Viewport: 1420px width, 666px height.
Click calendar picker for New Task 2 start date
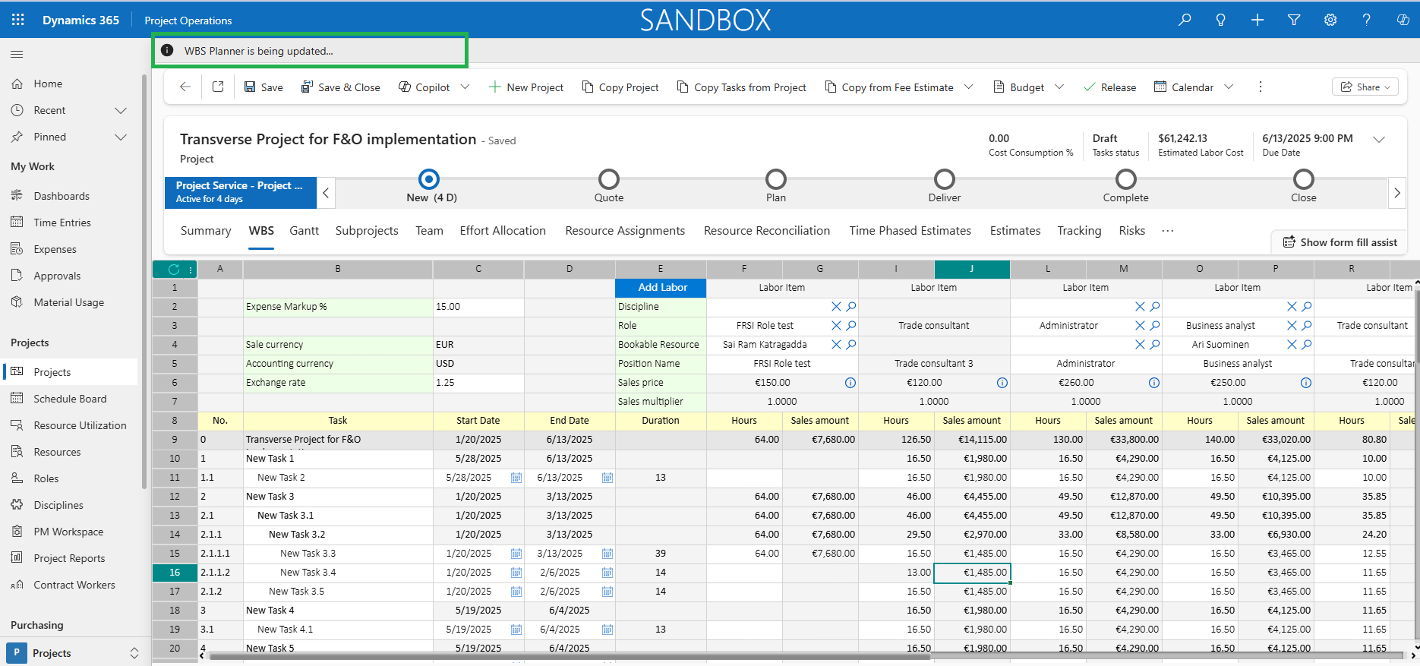(x=516, y=478)
